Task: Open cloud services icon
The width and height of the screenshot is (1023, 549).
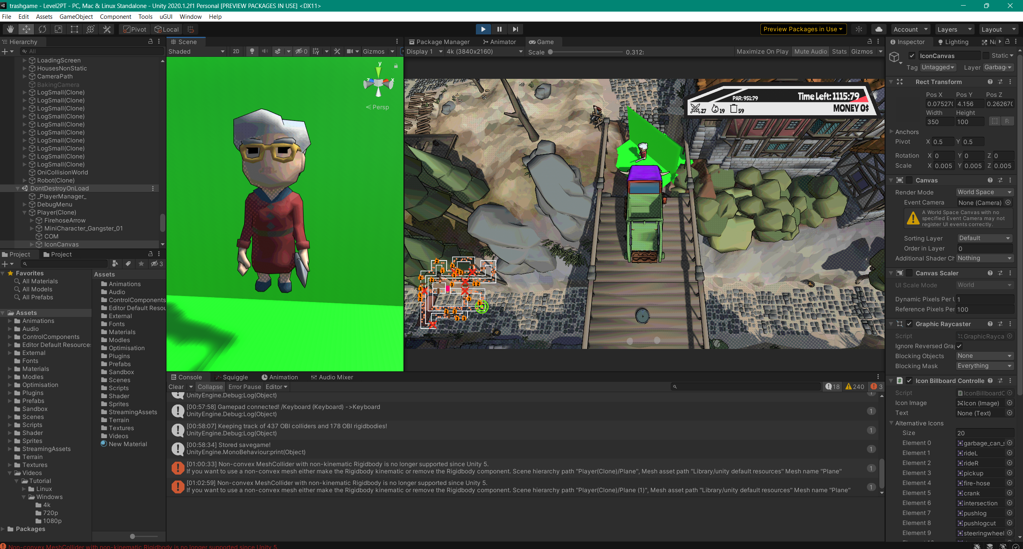Action: pos(879,29)
